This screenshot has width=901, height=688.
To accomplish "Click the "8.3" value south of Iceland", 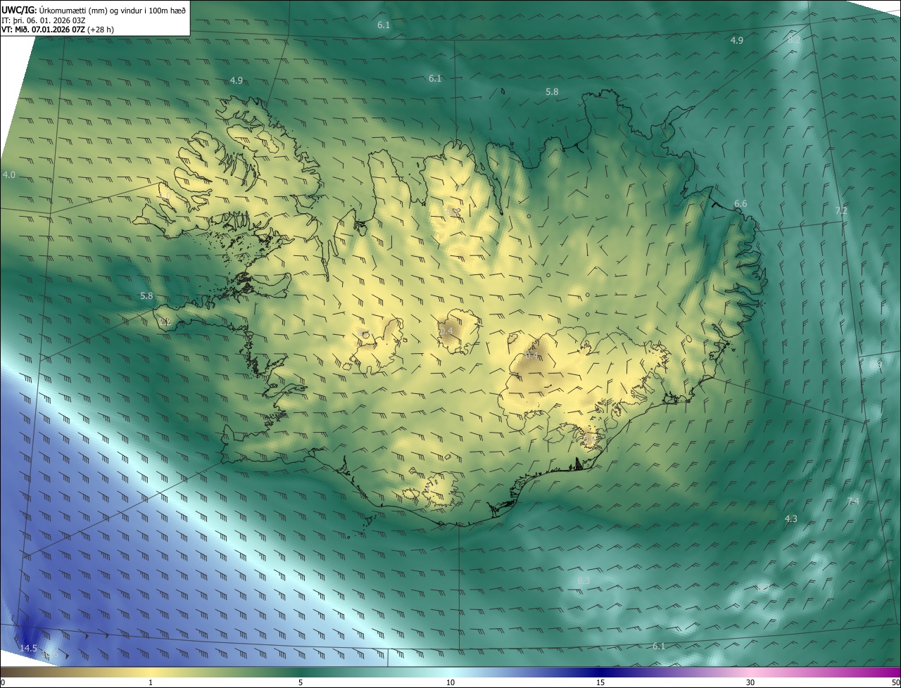I will coord(584,580).
